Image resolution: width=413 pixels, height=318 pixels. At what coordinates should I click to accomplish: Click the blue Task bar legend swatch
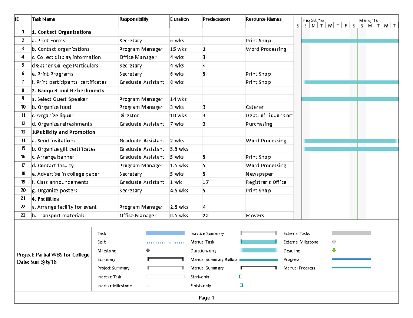[165, 233]
